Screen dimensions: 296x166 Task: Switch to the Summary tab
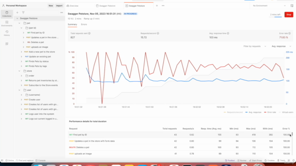tap(73, 24)
